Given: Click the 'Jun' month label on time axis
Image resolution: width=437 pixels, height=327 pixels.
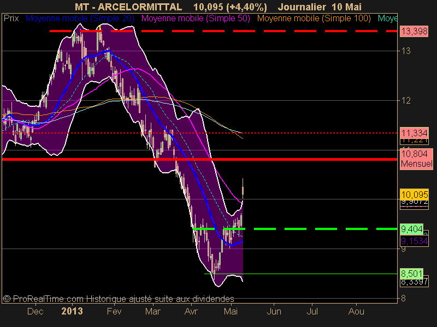Looking at the screenshot, I should point(274,311).
